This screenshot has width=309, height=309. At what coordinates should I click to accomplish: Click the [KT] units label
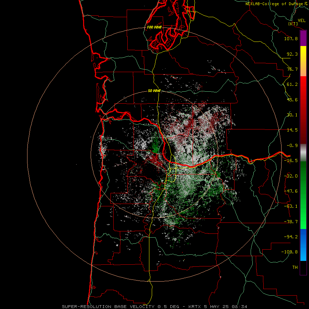click(293, 24)
